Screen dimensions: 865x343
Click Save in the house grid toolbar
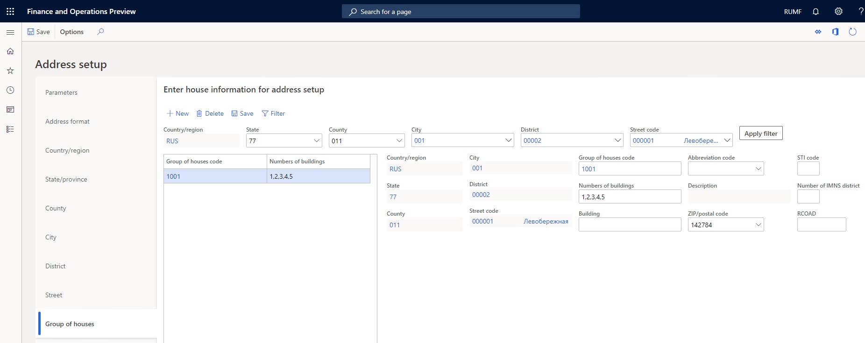(x=242, y=113)
